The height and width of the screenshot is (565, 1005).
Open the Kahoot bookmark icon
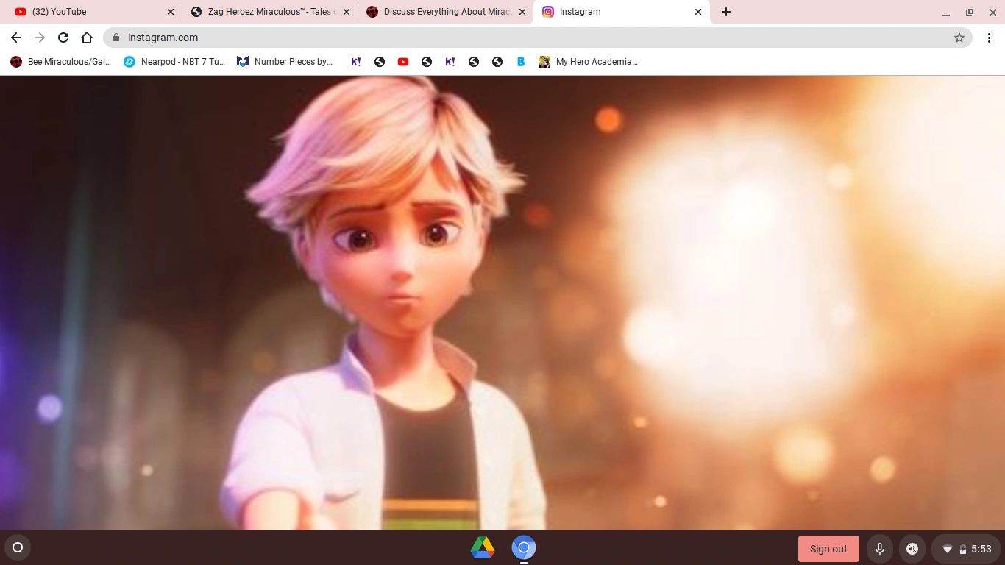coord(355,62)
